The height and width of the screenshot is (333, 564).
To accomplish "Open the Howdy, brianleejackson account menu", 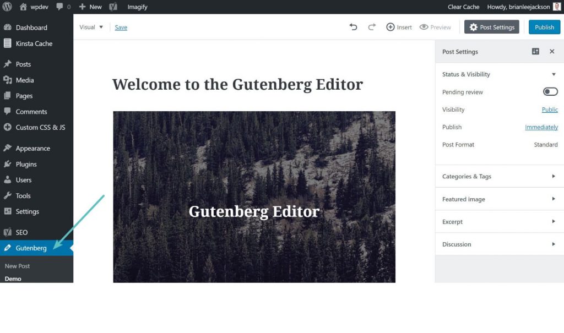I will (x=523, y=7).
